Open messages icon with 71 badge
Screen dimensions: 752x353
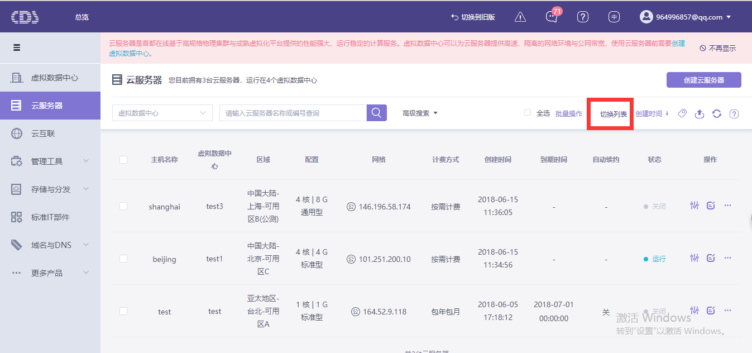552,17
